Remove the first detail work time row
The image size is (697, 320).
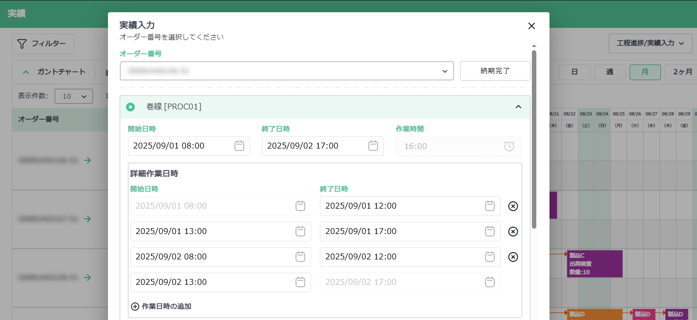[x=513, y=206]
